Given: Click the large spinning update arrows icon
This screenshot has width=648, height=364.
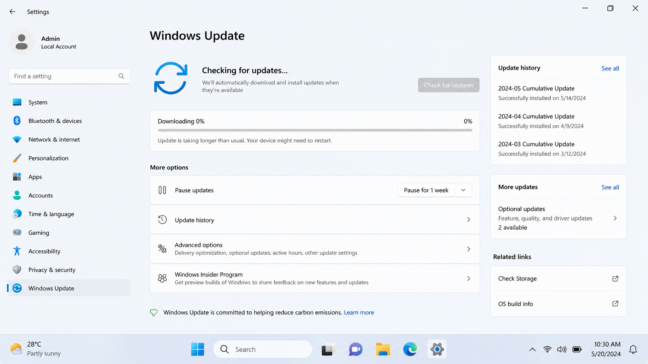Looking at the screenshot, I should click(171, 78).
